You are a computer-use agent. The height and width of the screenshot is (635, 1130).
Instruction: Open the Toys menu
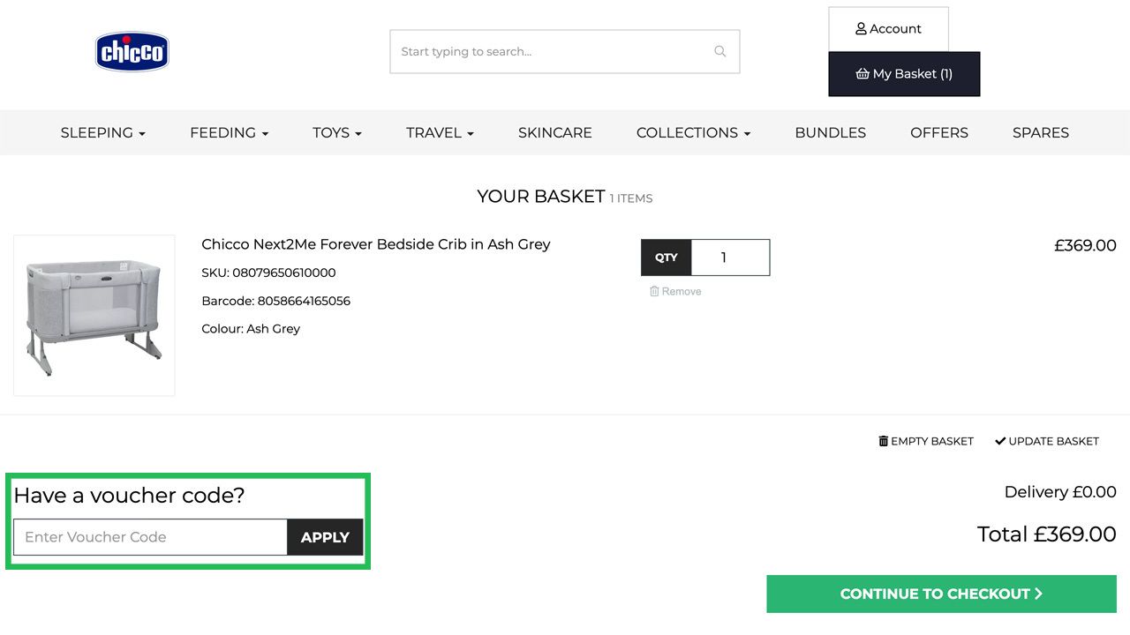336,132
